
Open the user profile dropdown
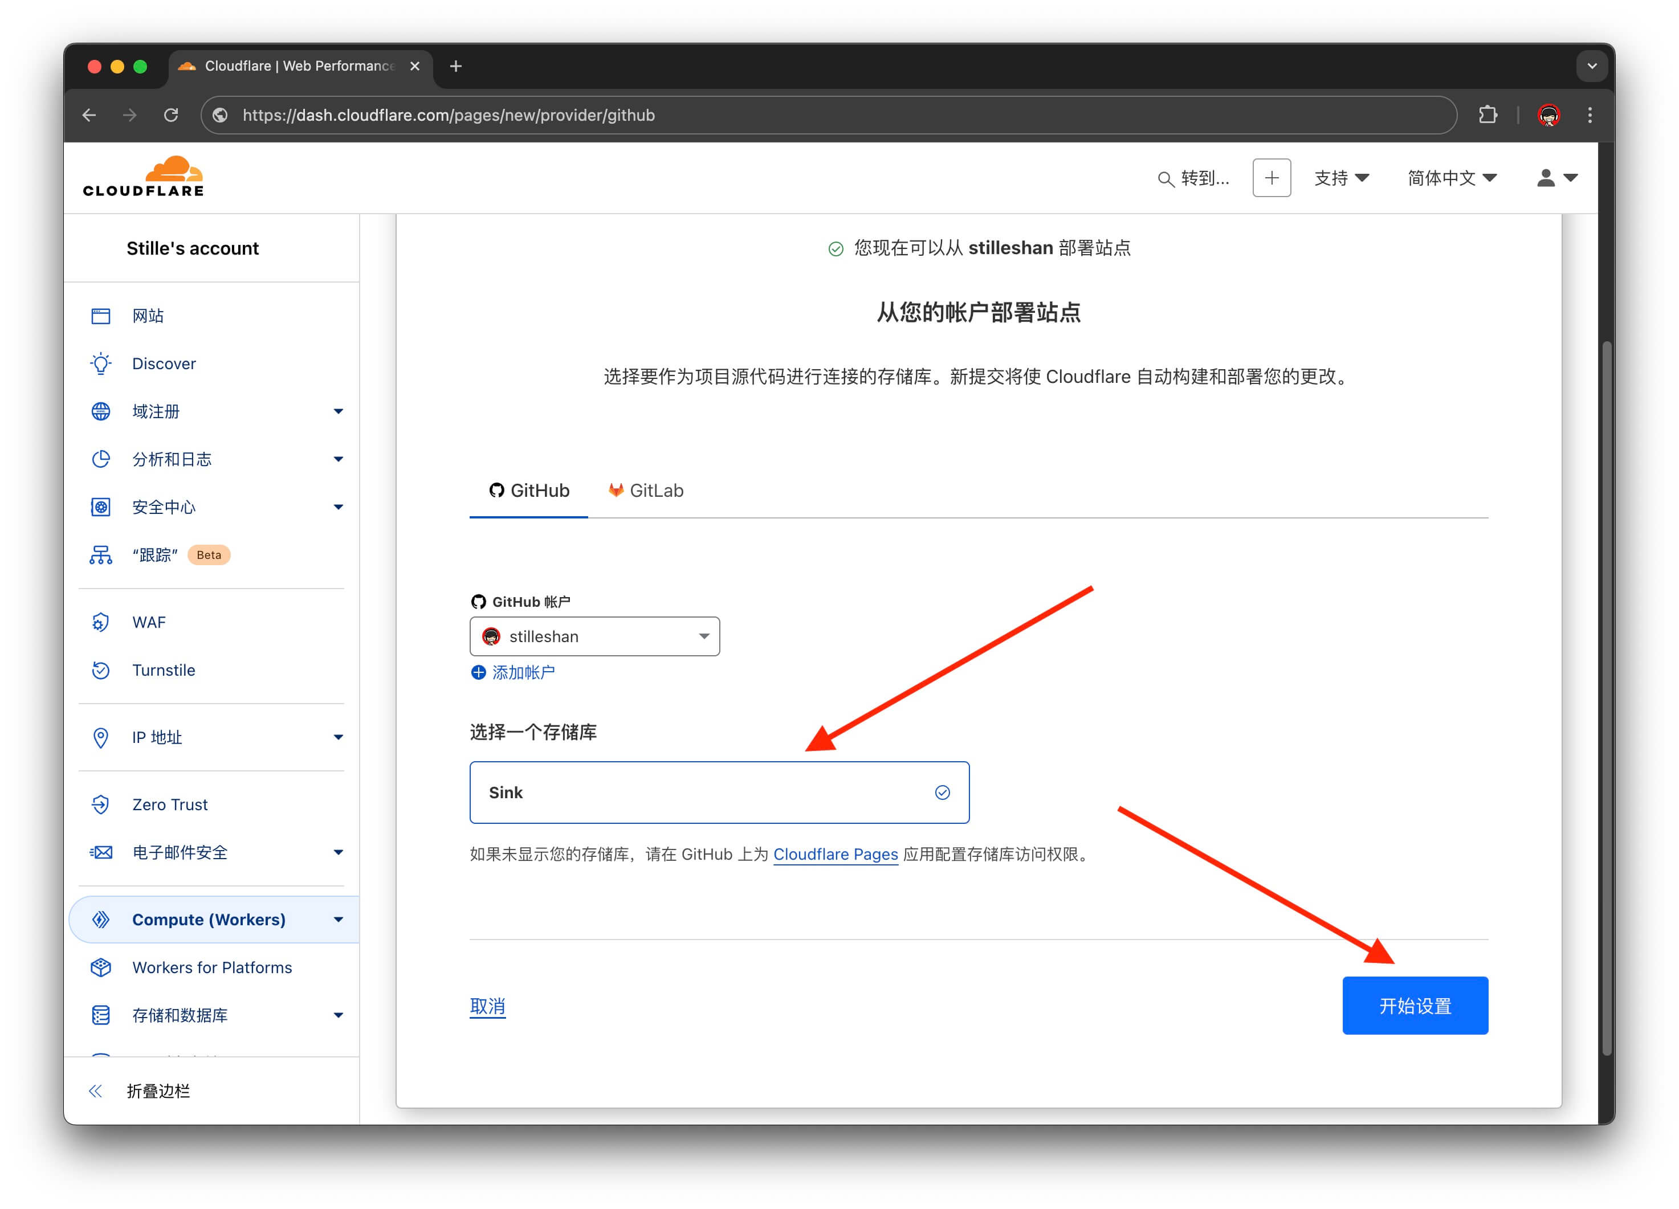click(1557, 178)
